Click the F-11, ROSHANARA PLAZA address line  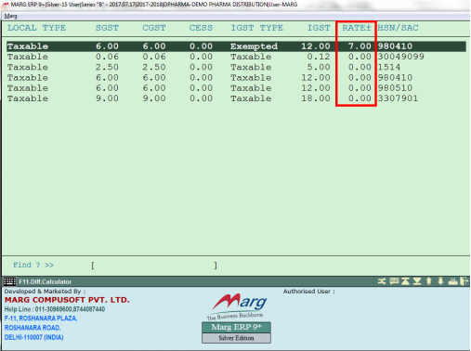(41, 318)
